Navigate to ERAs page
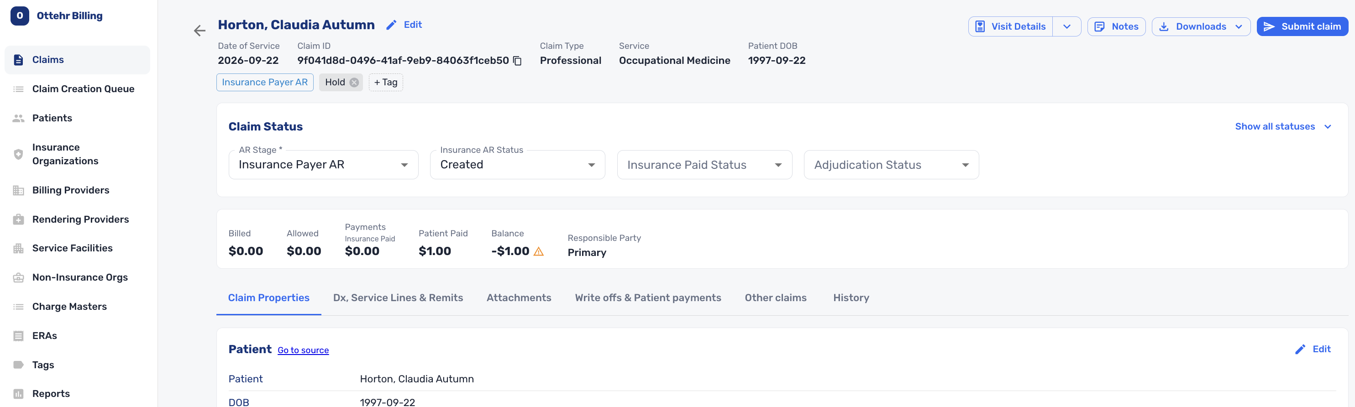The width and height of the screenshot is (1355, 407). tap(77, 336)
